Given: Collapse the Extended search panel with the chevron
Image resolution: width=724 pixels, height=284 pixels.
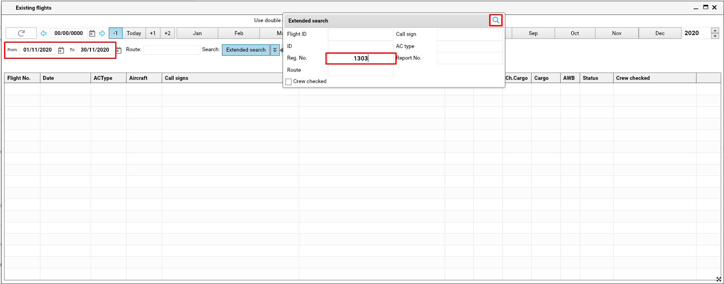Looking at the screenshot, I should pyautogui.click(x=275, y=50).
